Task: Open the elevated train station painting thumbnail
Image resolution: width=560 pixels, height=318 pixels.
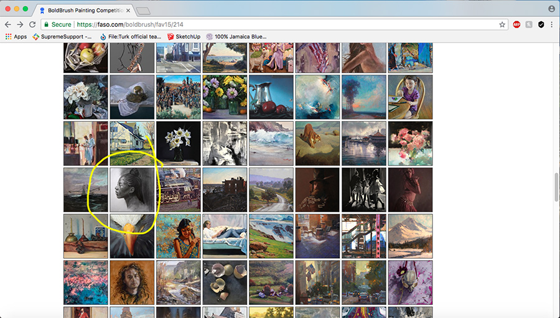Action: (364, 236)
